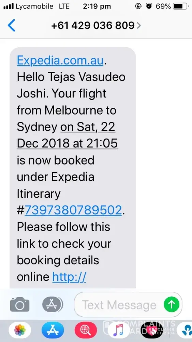Open Photos app in iMessage bar

[x=20, y=330]
